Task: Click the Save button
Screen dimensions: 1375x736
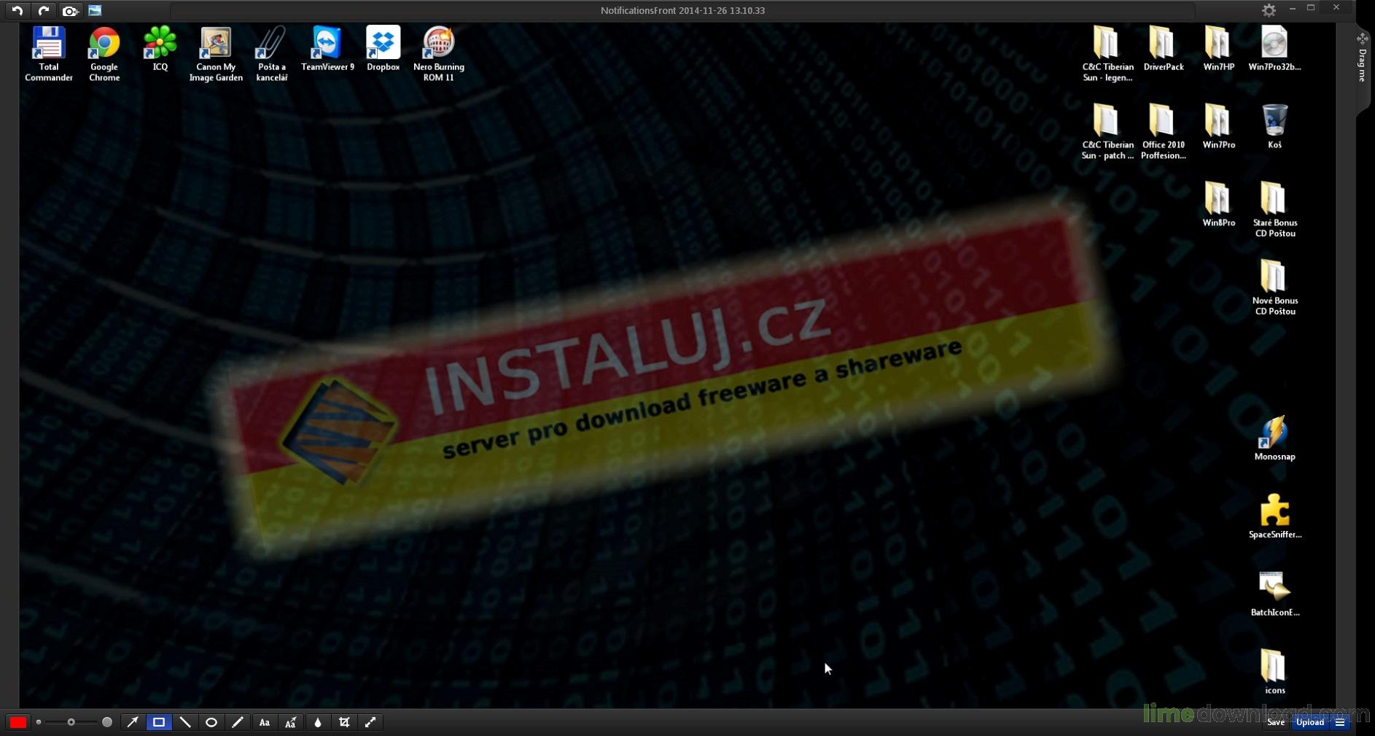Action: pos(1275,722)
